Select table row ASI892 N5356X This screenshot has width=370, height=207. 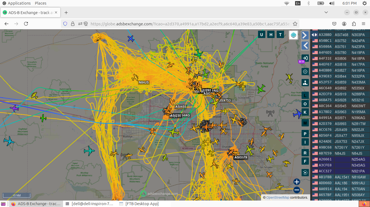[341, 88]
